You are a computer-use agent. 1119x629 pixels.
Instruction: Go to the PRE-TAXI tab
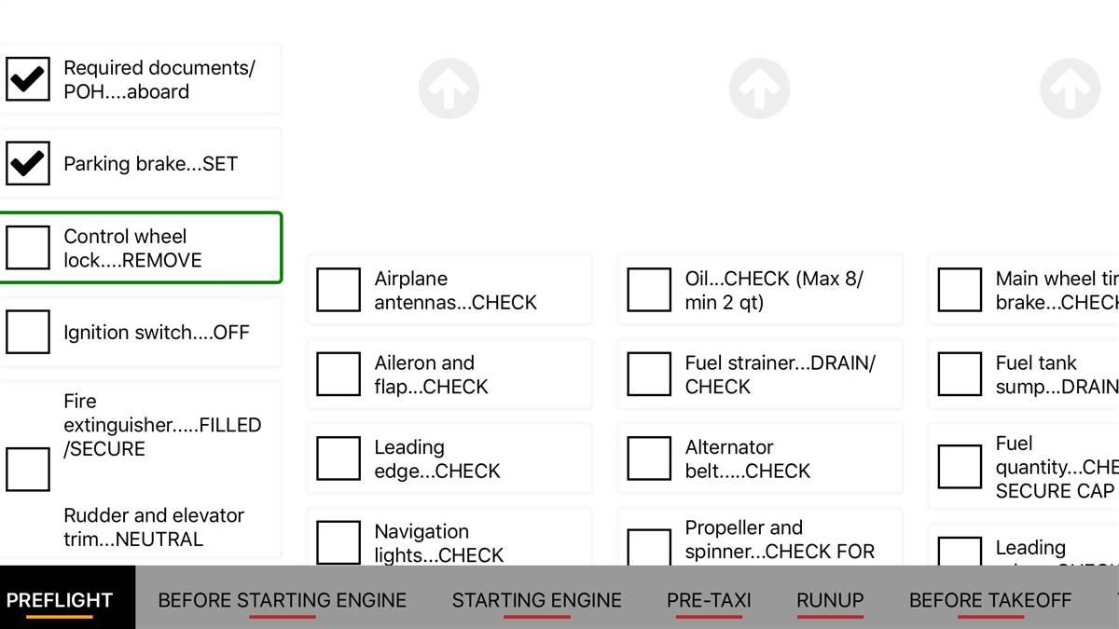pos(709,600)
